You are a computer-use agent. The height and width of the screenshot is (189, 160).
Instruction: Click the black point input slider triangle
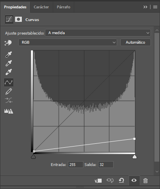pos(33,157)
